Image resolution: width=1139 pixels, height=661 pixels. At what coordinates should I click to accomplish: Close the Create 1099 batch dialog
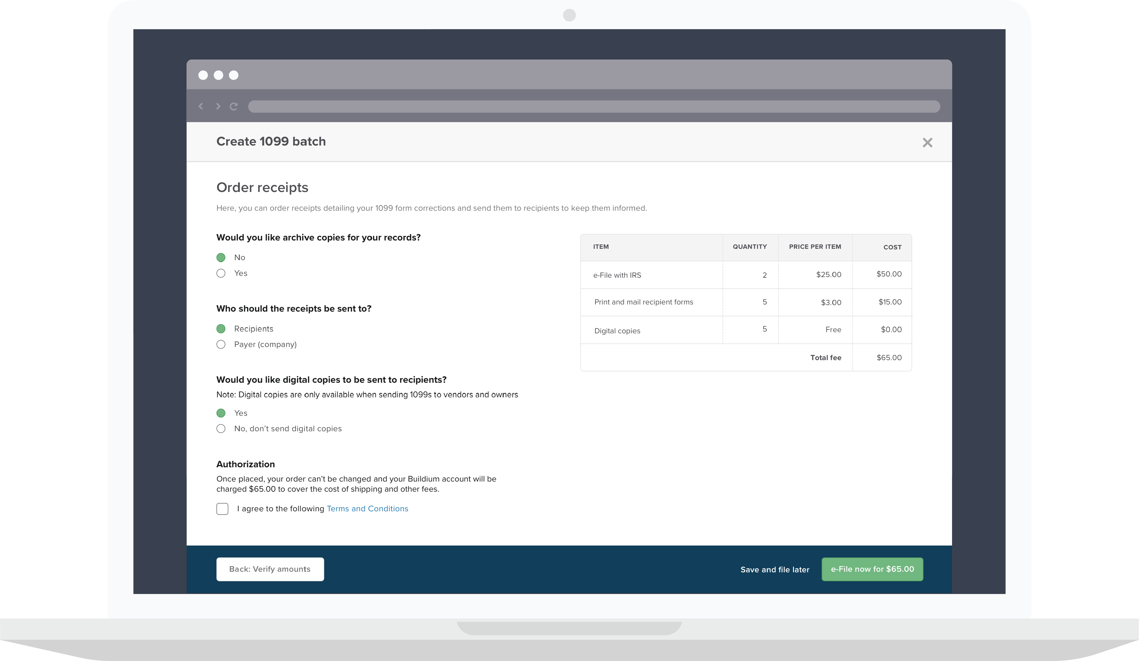point(927,143)
